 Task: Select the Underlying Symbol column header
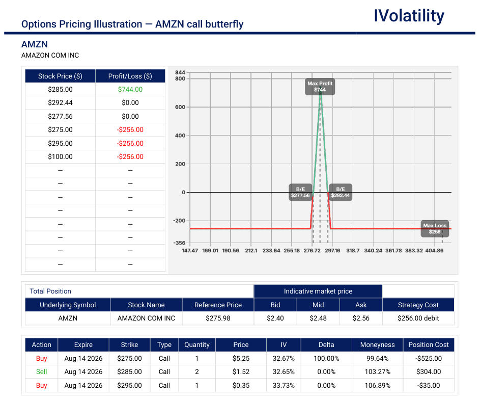(68, 305)
